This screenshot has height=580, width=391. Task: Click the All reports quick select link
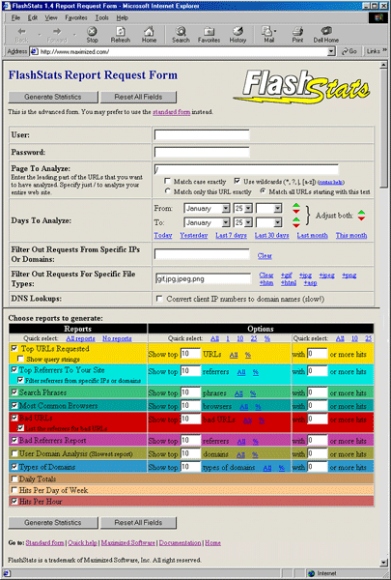pos(80,338)
